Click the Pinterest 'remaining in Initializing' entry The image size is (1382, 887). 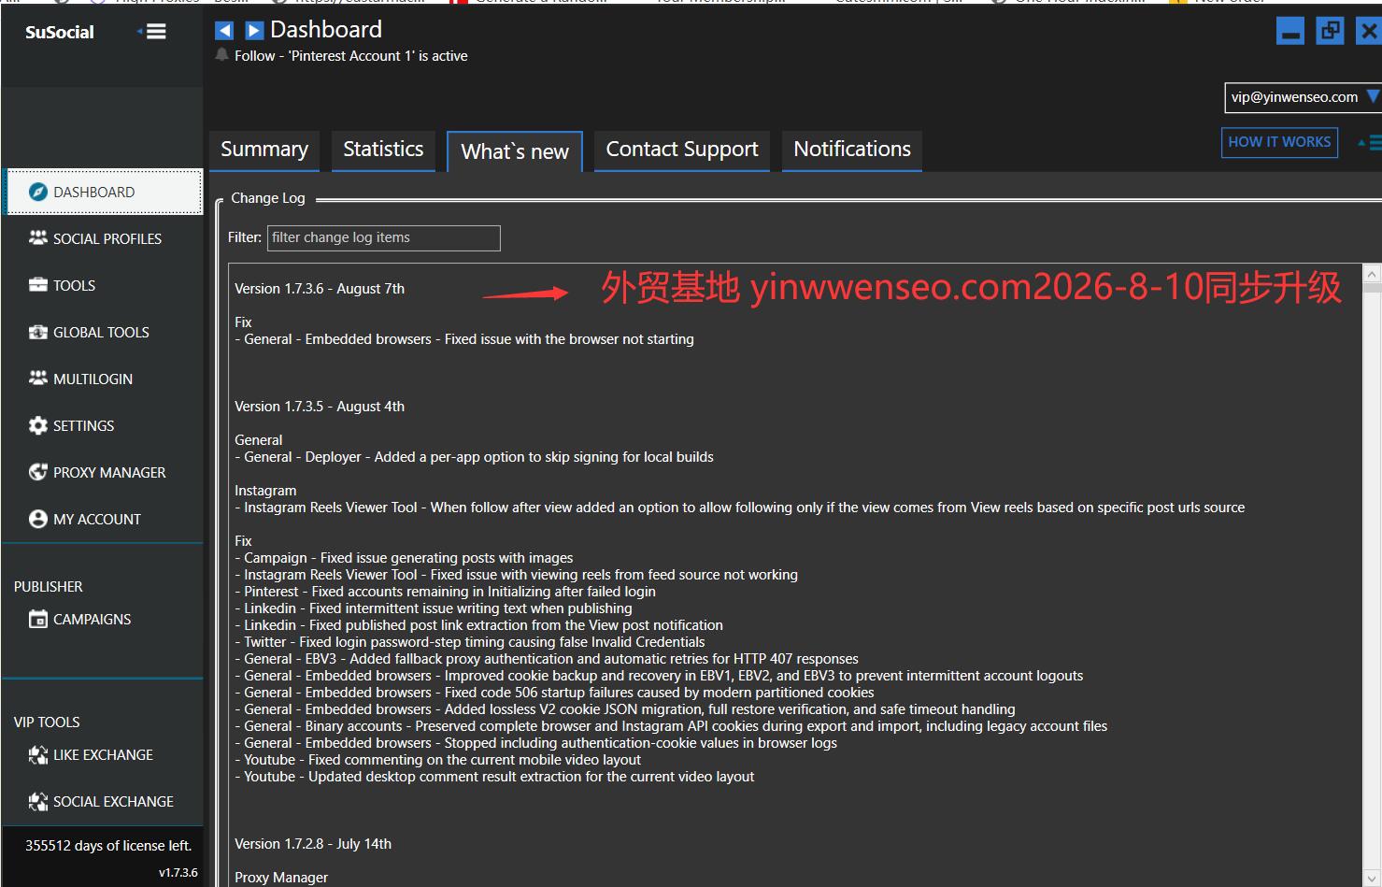click(x=445, y=592)
